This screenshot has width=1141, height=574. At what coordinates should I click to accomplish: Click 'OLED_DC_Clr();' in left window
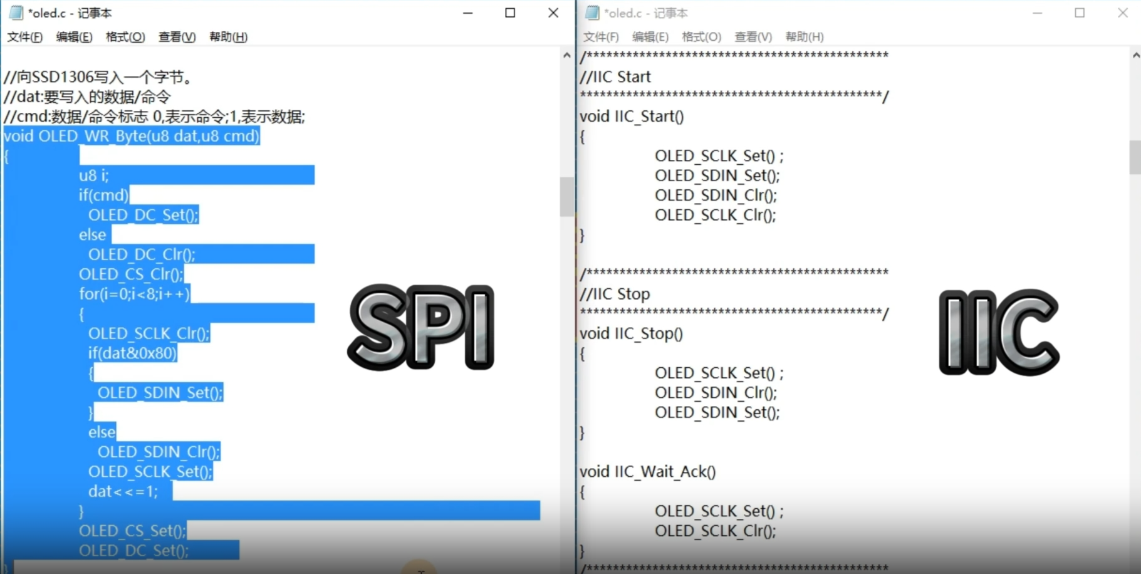click(x=142, y=254)
